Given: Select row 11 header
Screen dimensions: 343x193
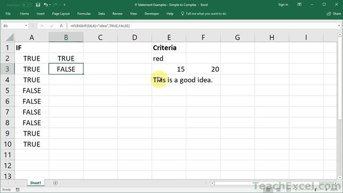Looking at the screenshot, I should 7,155.
